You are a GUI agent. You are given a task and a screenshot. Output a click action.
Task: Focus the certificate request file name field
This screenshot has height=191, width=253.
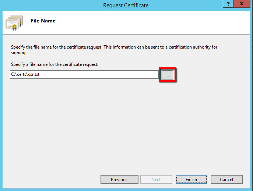84,75
